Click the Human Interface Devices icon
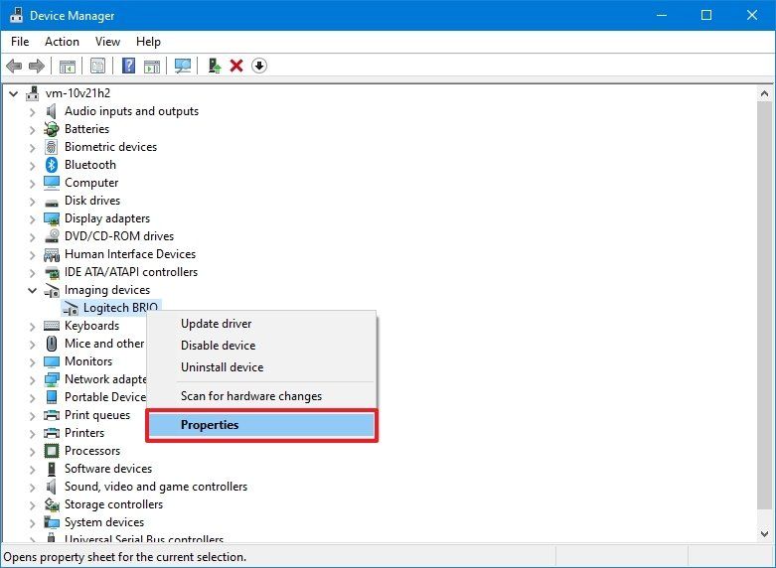 pos(52,254)
